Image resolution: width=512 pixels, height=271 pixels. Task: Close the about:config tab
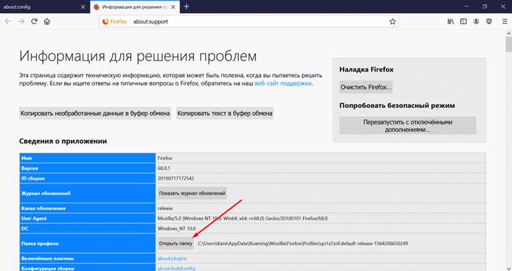pyautogui.click(x=83, y=7)
